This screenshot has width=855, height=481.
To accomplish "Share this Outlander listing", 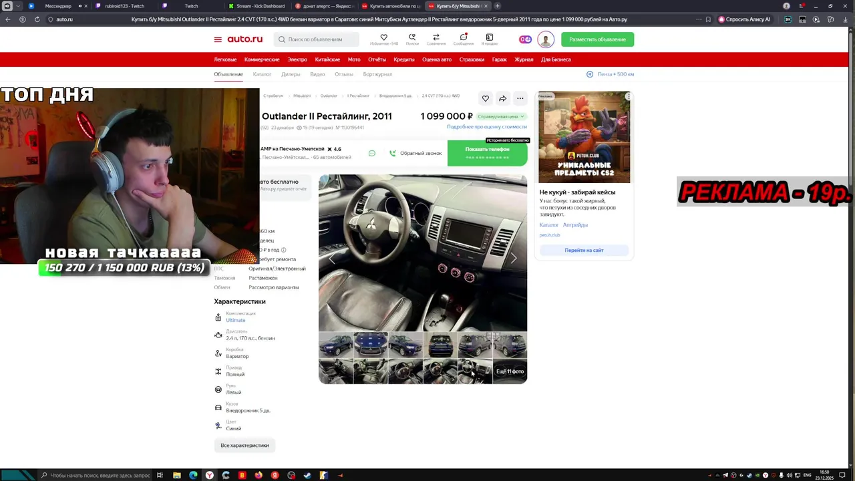I will point(502,98).
